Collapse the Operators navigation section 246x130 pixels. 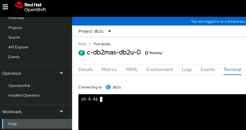click(61, 73)
